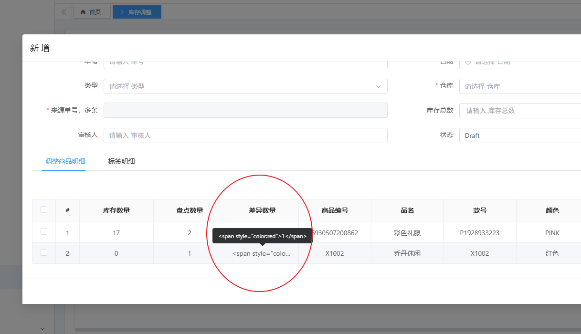
Task: Click the 来源单号 input field
Action: (245, 110)
